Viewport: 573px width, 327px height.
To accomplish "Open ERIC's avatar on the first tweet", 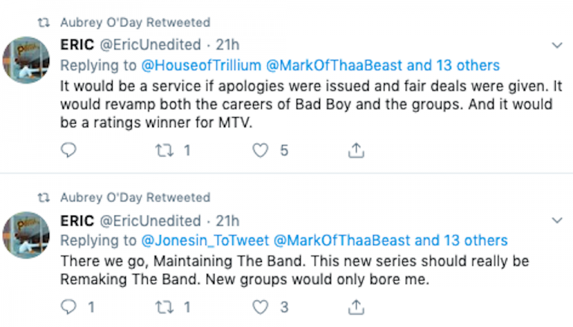I will click(x=27, y=60).
